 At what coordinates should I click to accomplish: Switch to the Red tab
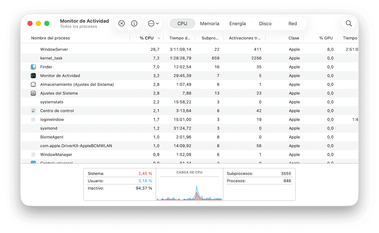(x=293, y=24)
